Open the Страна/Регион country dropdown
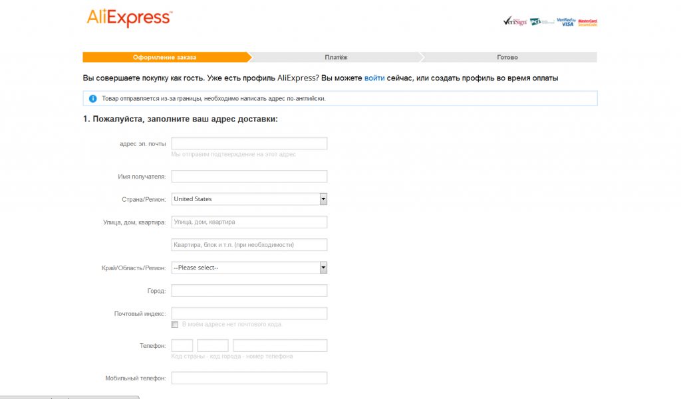Viewport: 681px width, 399px height. pyautogui.click(x=249, y=199)
